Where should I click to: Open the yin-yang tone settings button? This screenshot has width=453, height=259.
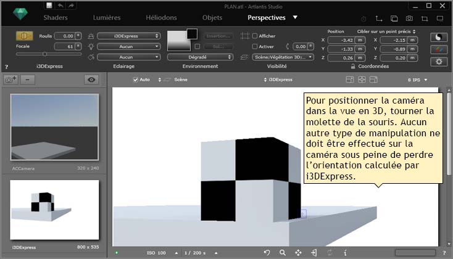tap(439, 37)
